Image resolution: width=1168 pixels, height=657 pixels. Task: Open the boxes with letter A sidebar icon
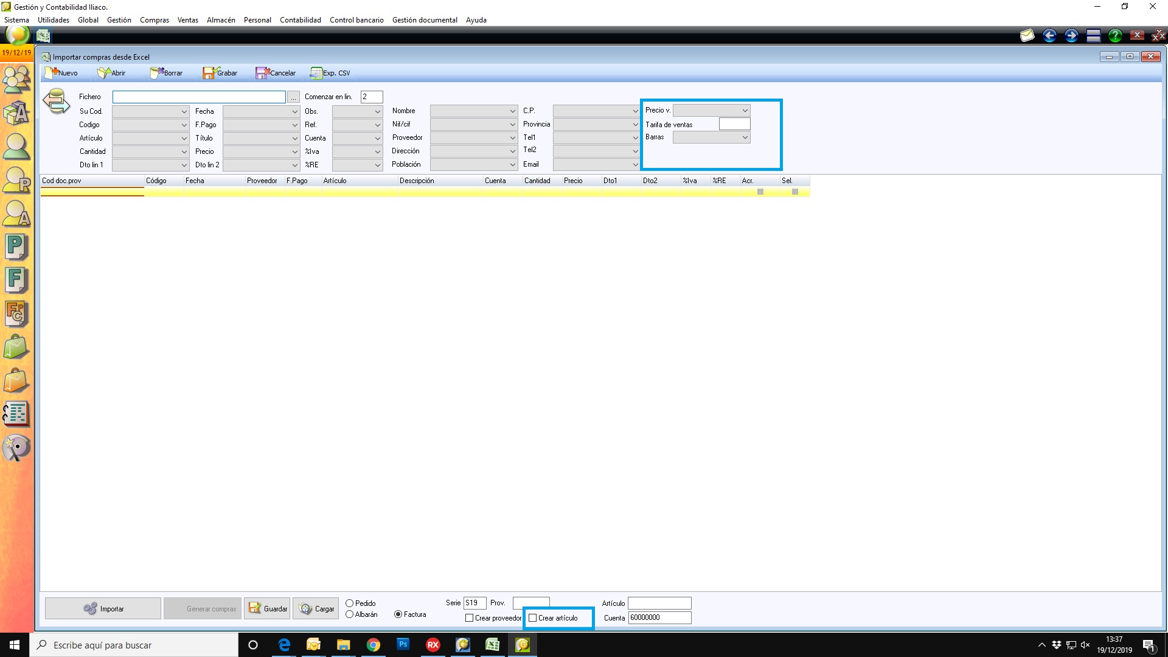click(x=16, y=113)
